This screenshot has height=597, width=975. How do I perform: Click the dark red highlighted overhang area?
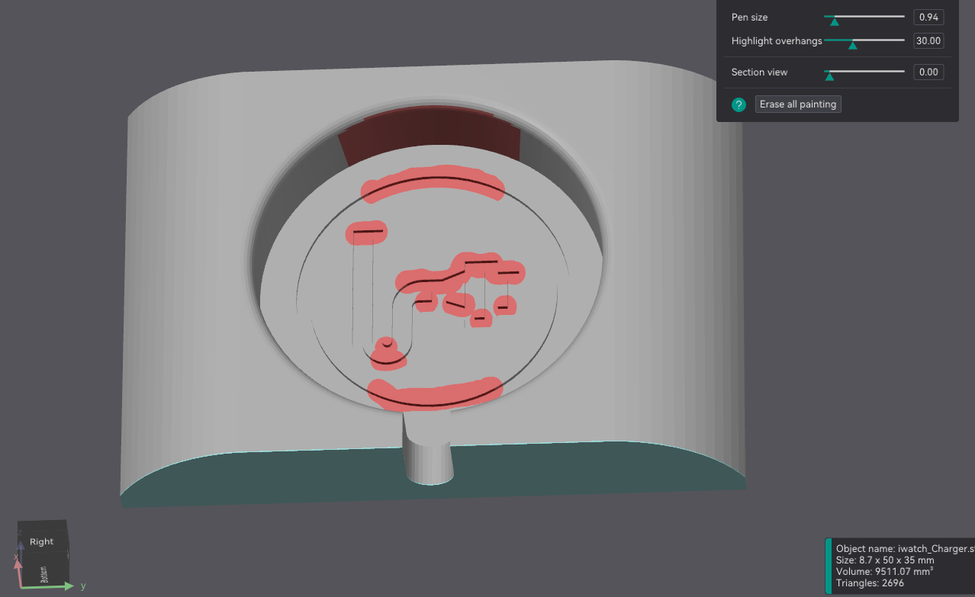coord(431,135)
